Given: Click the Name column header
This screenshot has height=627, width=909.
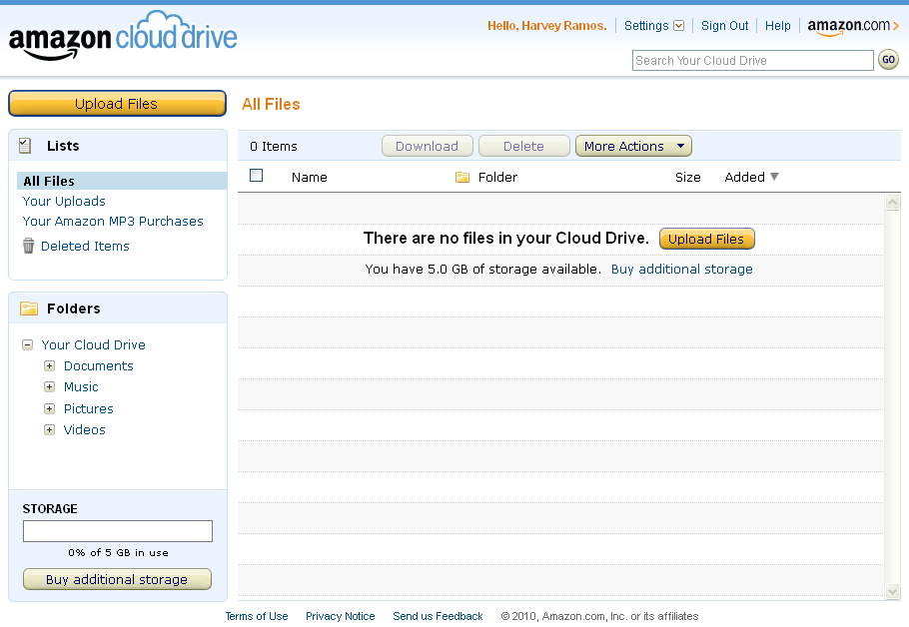Looking at the screenshot, I should coord(310,178).
